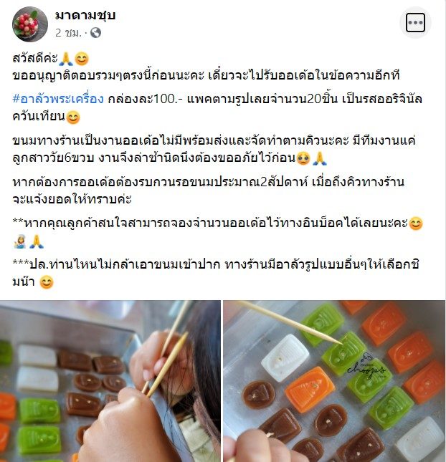
Task: Click the praying hands emoji after สวัสดีค่ะ
Action: coord(66,59)
